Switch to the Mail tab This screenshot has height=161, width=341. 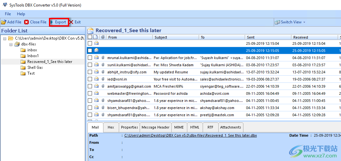[95, 127]
